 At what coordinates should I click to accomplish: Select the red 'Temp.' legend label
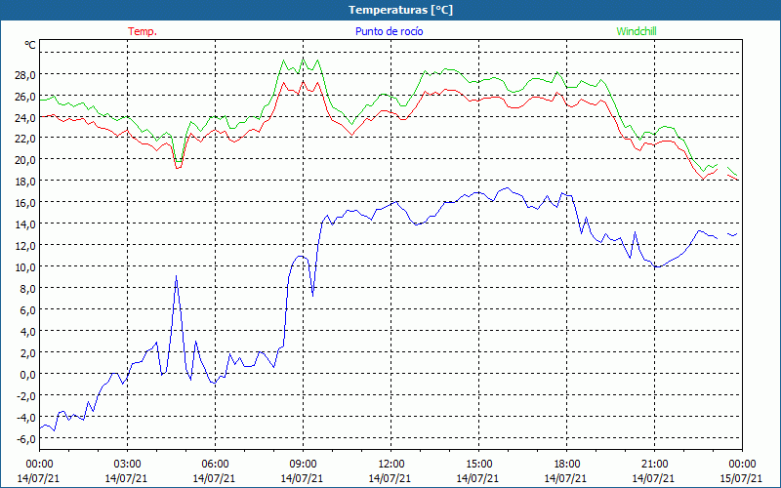pyautogui.click(x=143, y=31)
